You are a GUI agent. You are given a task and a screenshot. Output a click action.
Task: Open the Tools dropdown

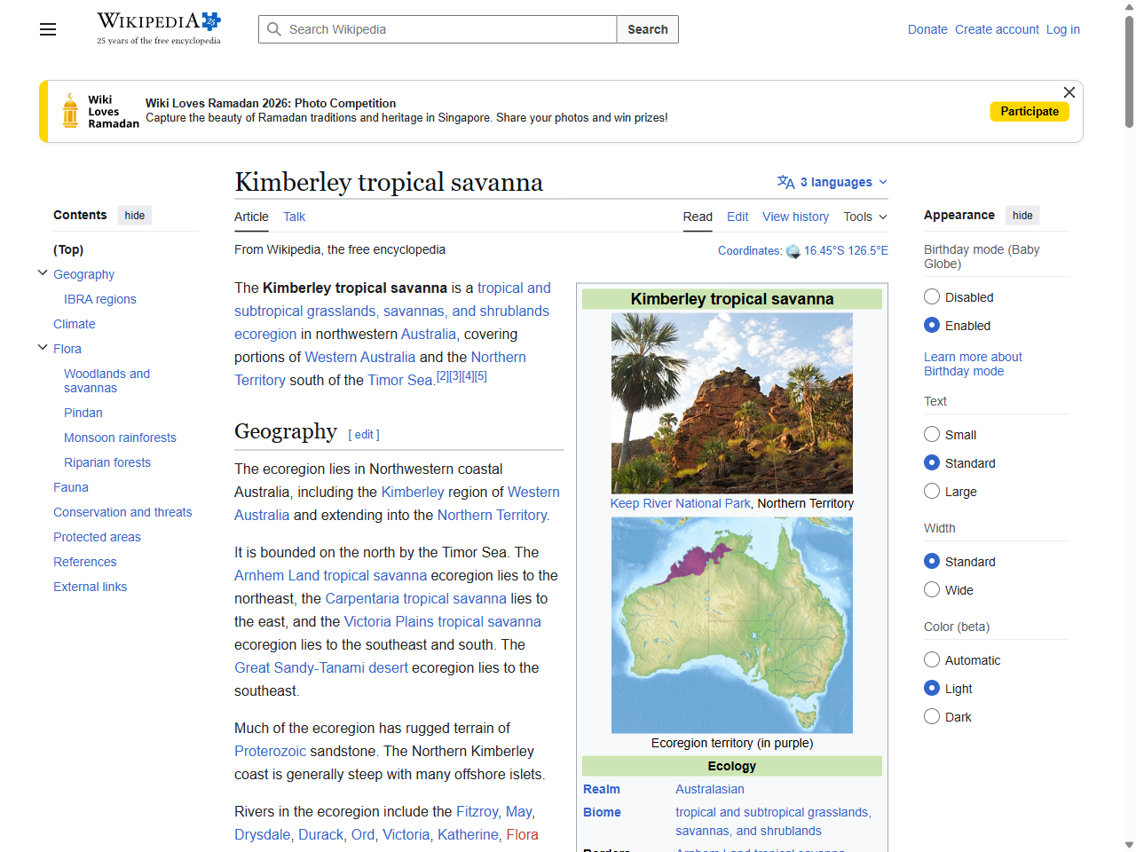coord(864,217)
